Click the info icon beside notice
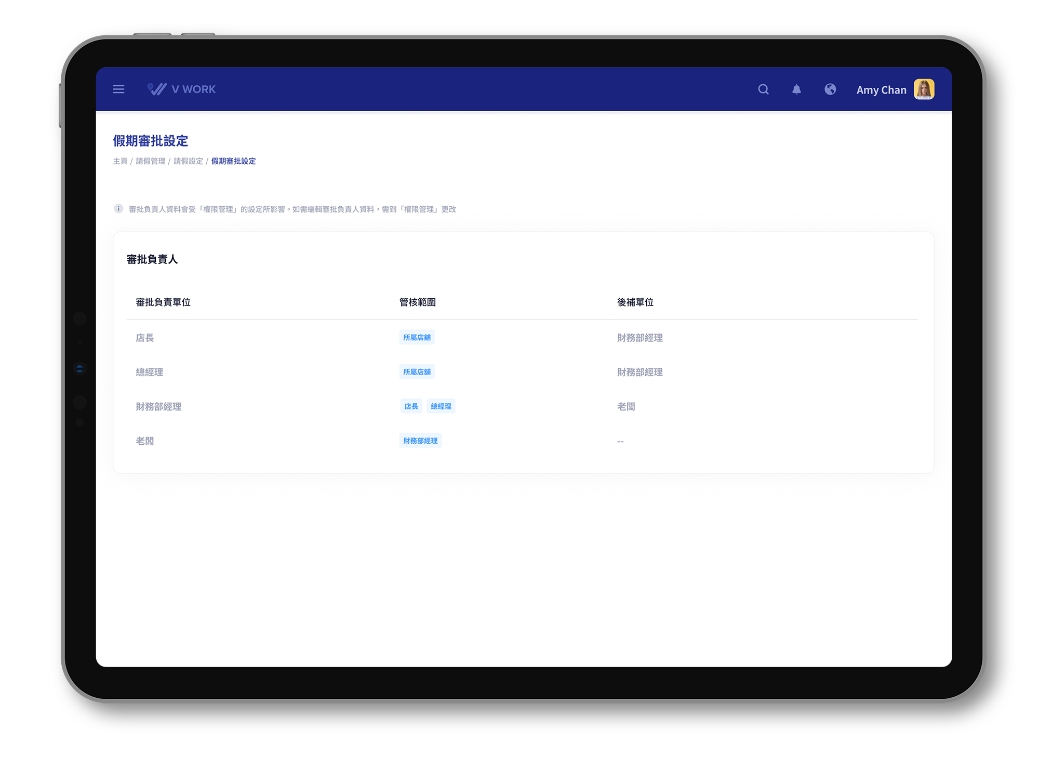Viewport: 1039px width, 784px height. click(x=118, y=209)
